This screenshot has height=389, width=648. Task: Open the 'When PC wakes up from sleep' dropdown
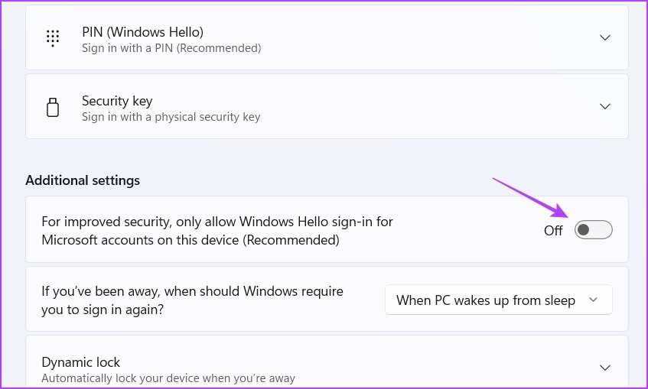click(x=498, y=300)
